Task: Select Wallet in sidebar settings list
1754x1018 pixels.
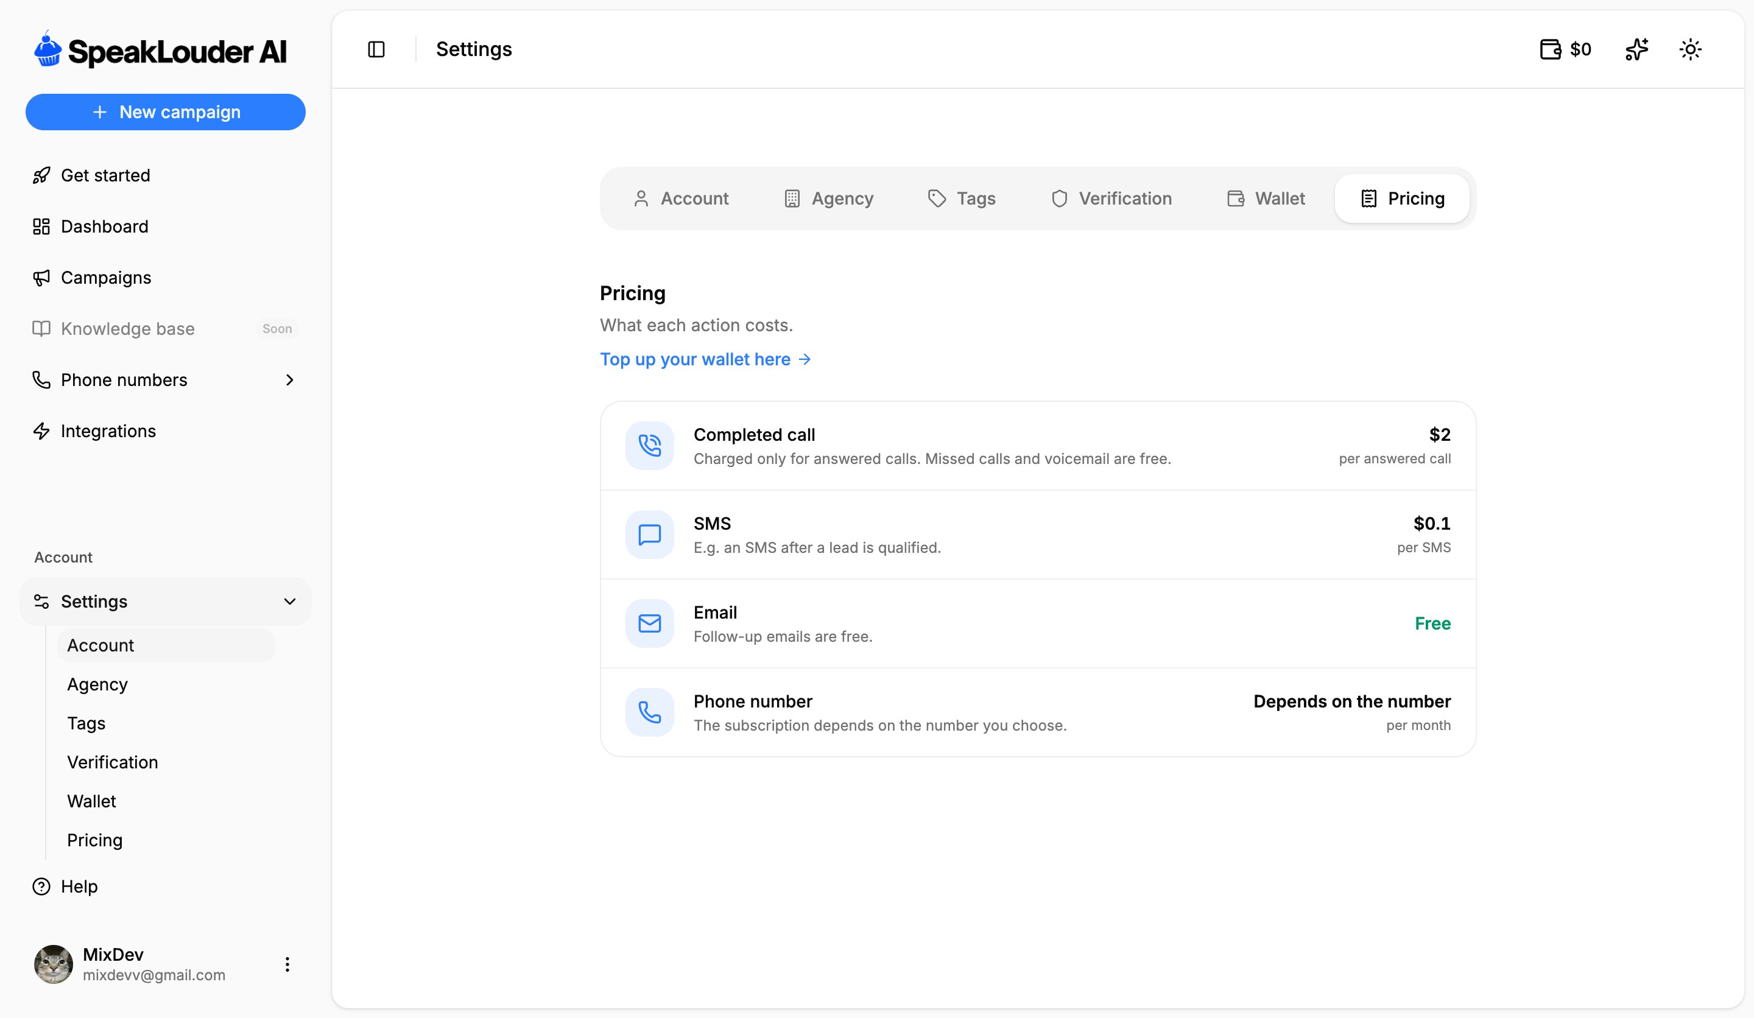Action: tap(166, 802)
